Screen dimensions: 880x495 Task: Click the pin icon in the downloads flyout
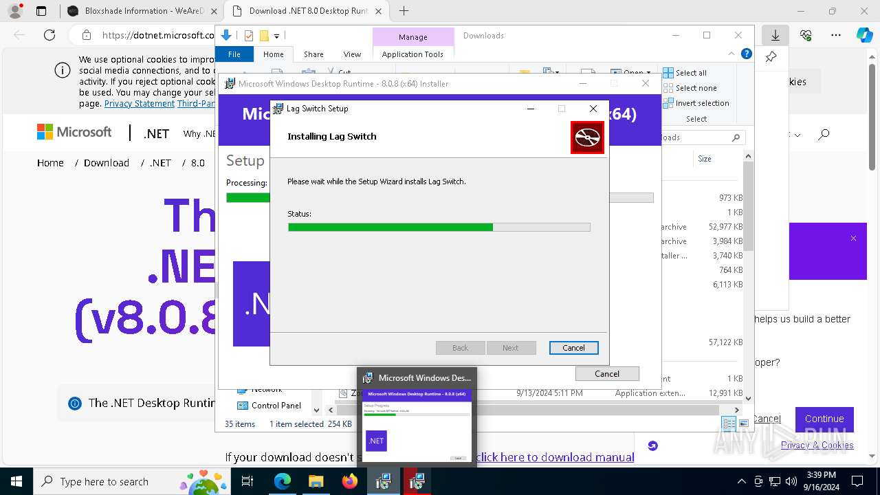coord(771,57)
